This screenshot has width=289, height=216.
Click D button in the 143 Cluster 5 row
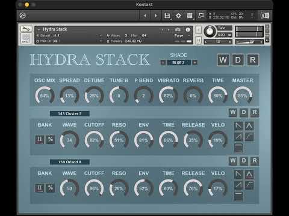[244, 112]
